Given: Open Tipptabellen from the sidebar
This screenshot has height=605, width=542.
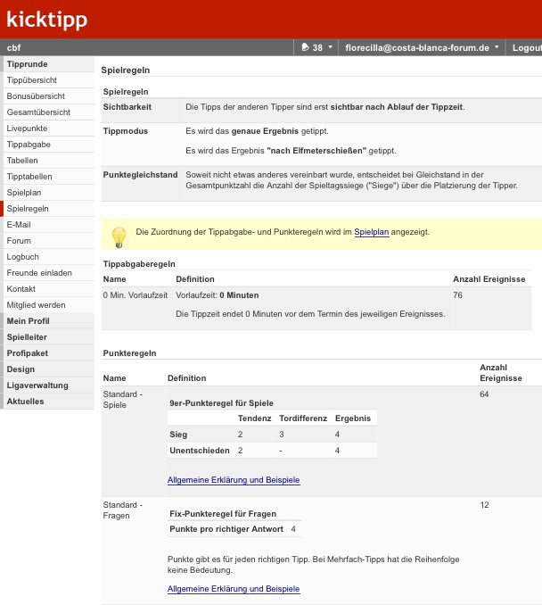Looking at the screenshot, I should (30, 177).
